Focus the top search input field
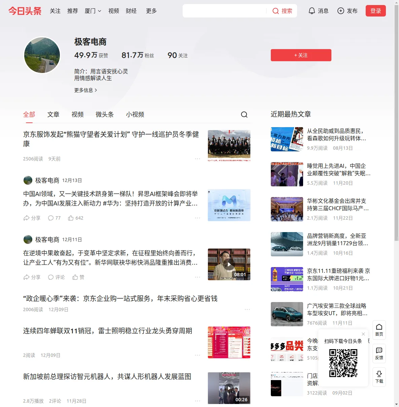 pyautogui.click(x=225, y=11)
